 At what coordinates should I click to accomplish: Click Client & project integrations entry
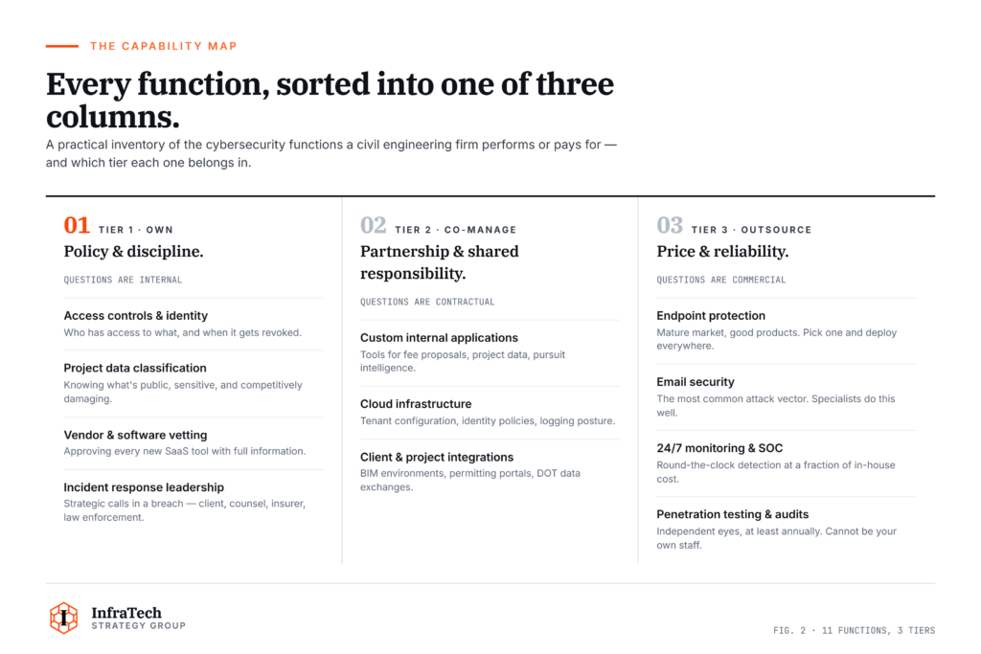437,457
